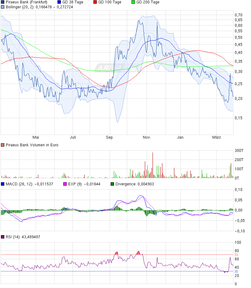Select the Piraeus Bank Volumen legend icon
This screenshot has width=251, height=288.
[x=3, y=145]
